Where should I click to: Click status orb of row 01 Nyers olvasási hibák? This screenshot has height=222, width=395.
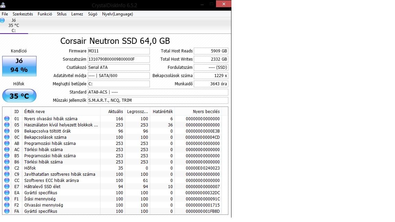click(x=7, y=119)
